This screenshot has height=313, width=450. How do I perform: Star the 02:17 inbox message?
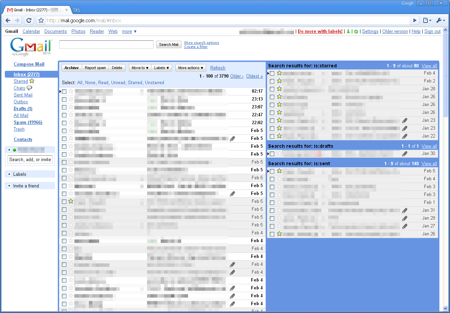71,91
